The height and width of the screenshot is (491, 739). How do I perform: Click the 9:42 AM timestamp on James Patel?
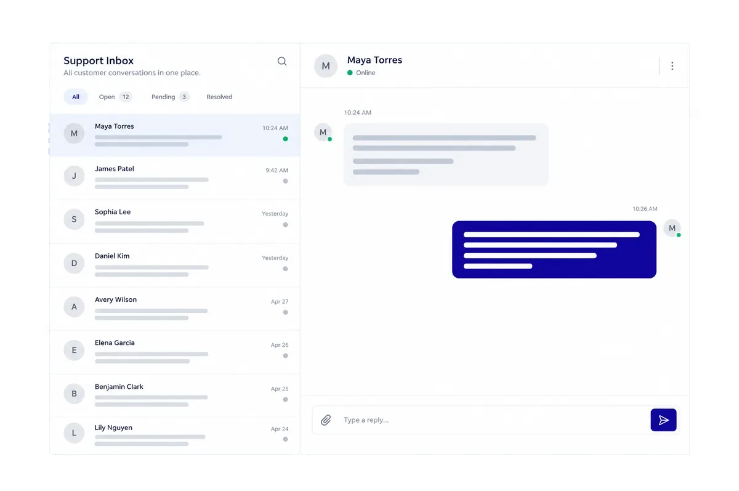click(277, 170)
